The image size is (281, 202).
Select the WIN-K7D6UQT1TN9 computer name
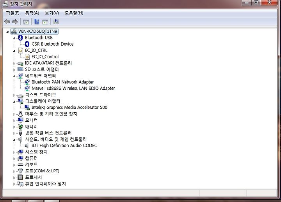coord(37,31)
